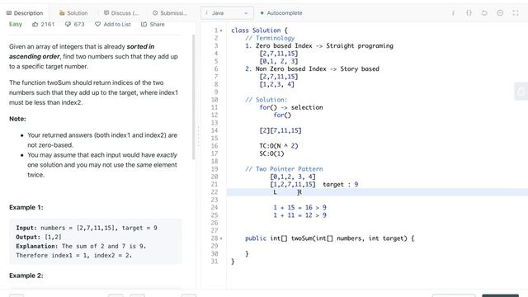Switch to the Description tab
The image size is (528, 297).
(x=25, y=13)
